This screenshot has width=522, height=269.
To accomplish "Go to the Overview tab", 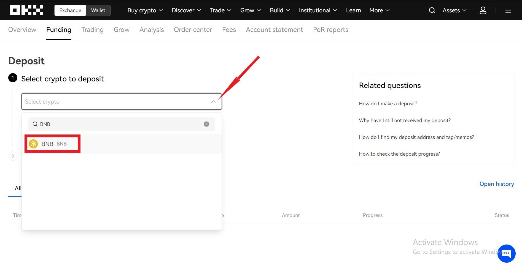I will (22, 30).
